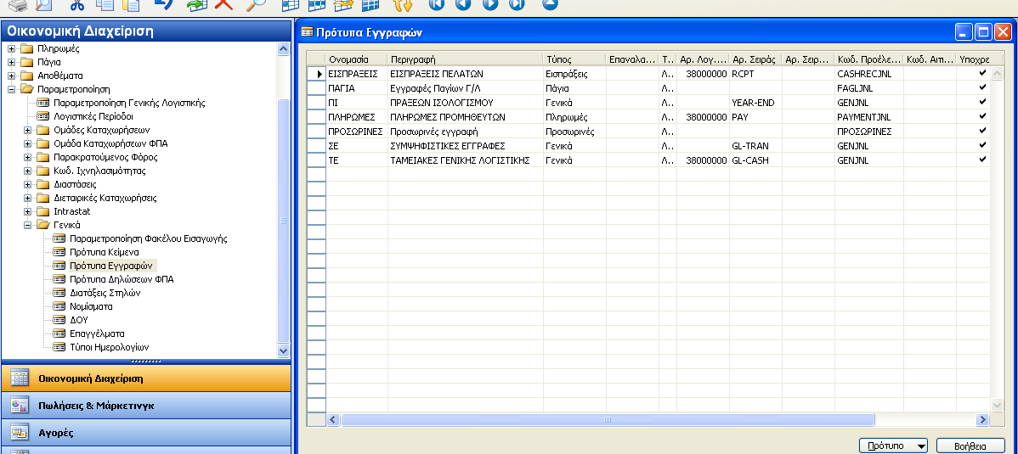
Task: Go to the next record icon
Action: click(490, 4)
